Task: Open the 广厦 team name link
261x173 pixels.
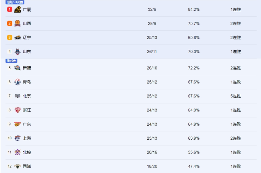Action: (27, 9)
